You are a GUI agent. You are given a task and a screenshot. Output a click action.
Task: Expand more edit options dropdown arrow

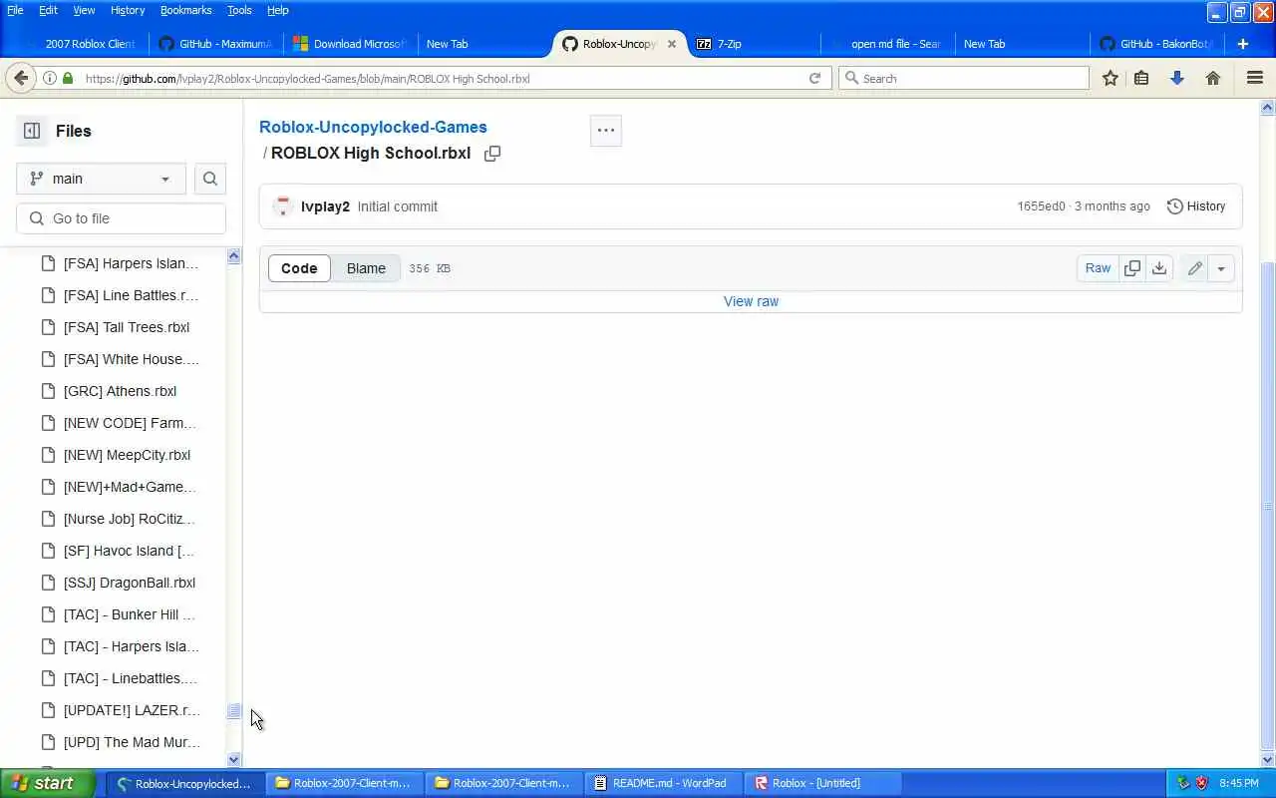tap(1221, 268)
